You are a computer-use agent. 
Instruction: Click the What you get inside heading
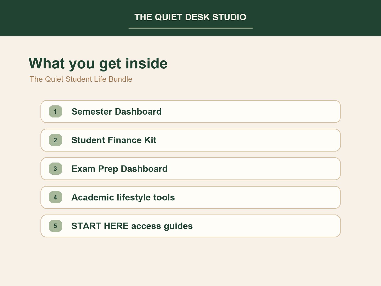coord(98,63)
